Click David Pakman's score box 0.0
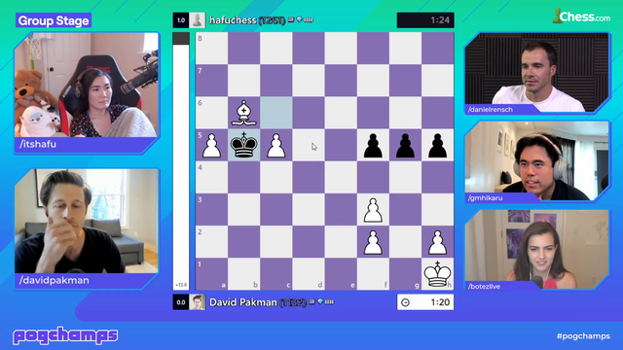 pos(181,302)
